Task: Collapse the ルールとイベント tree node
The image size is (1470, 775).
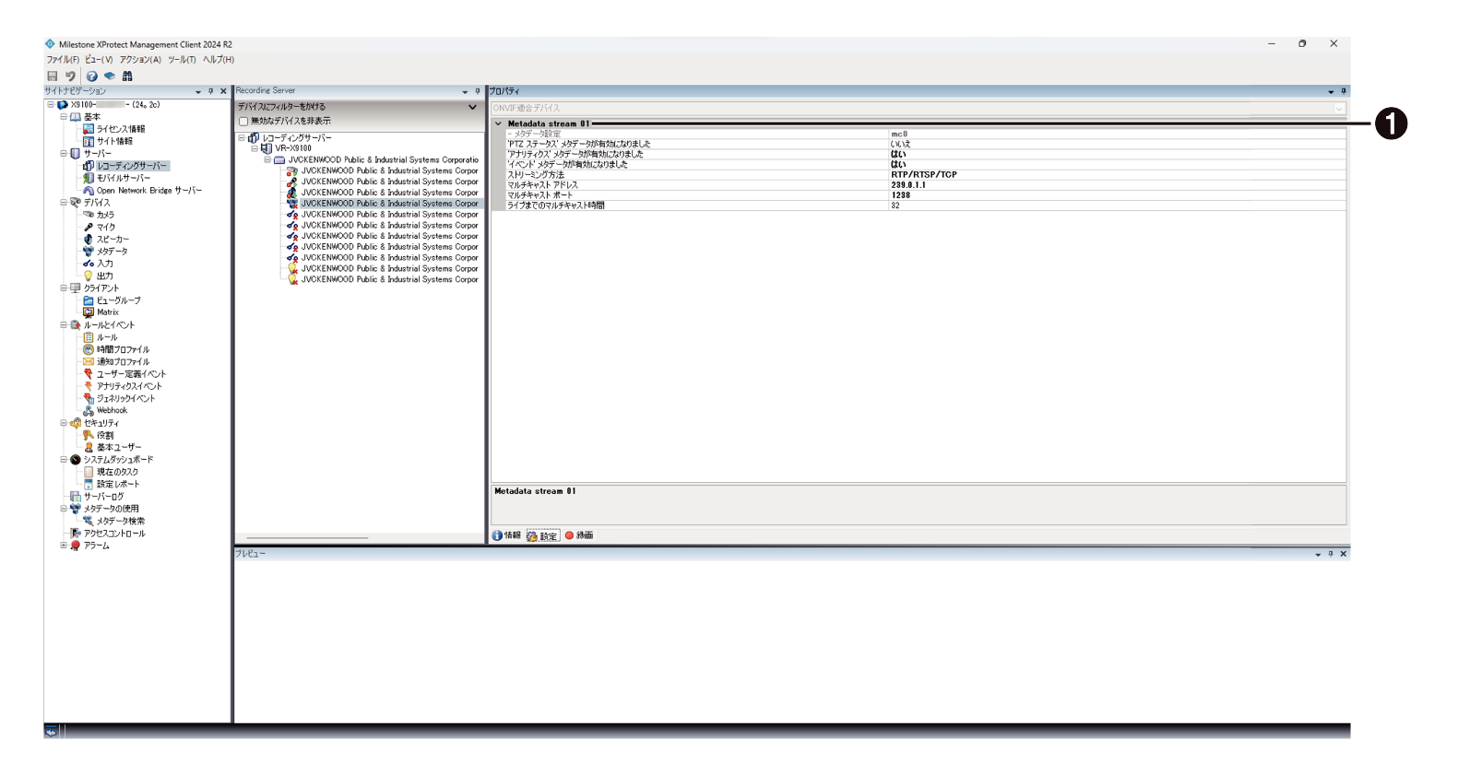Action: (64, 325)
